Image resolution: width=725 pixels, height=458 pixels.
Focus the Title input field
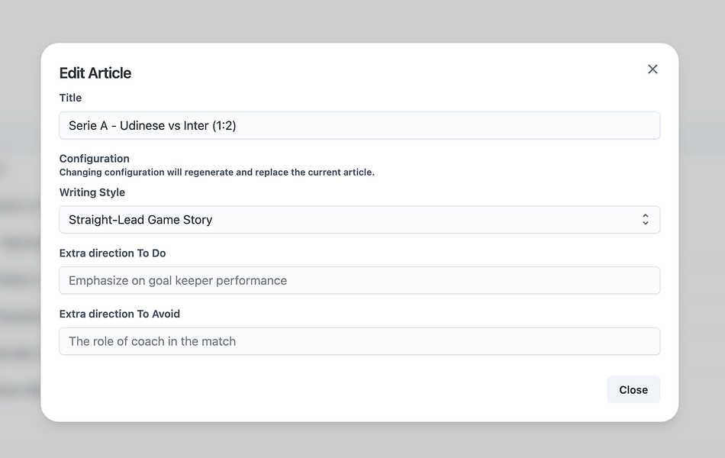click(x=443, y=126)
